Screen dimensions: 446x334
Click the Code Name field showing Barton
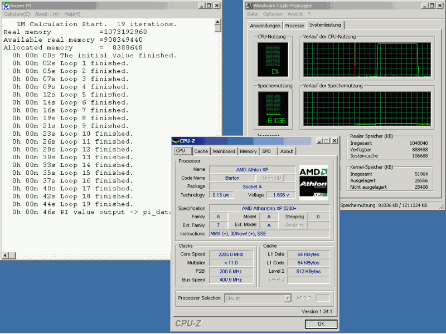pos(232,178)
